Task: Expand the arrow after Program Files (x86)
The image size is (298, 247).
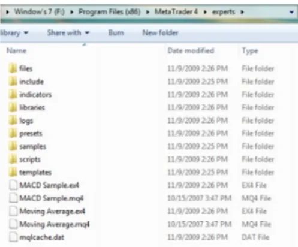Action: tap(148, 12)
